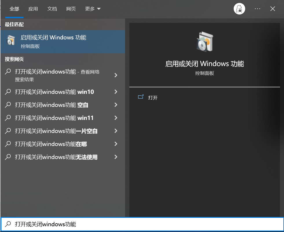This screenshot has height=232, width=284.
Task: Click the user account avatar icon
Action: pos(239,9)
